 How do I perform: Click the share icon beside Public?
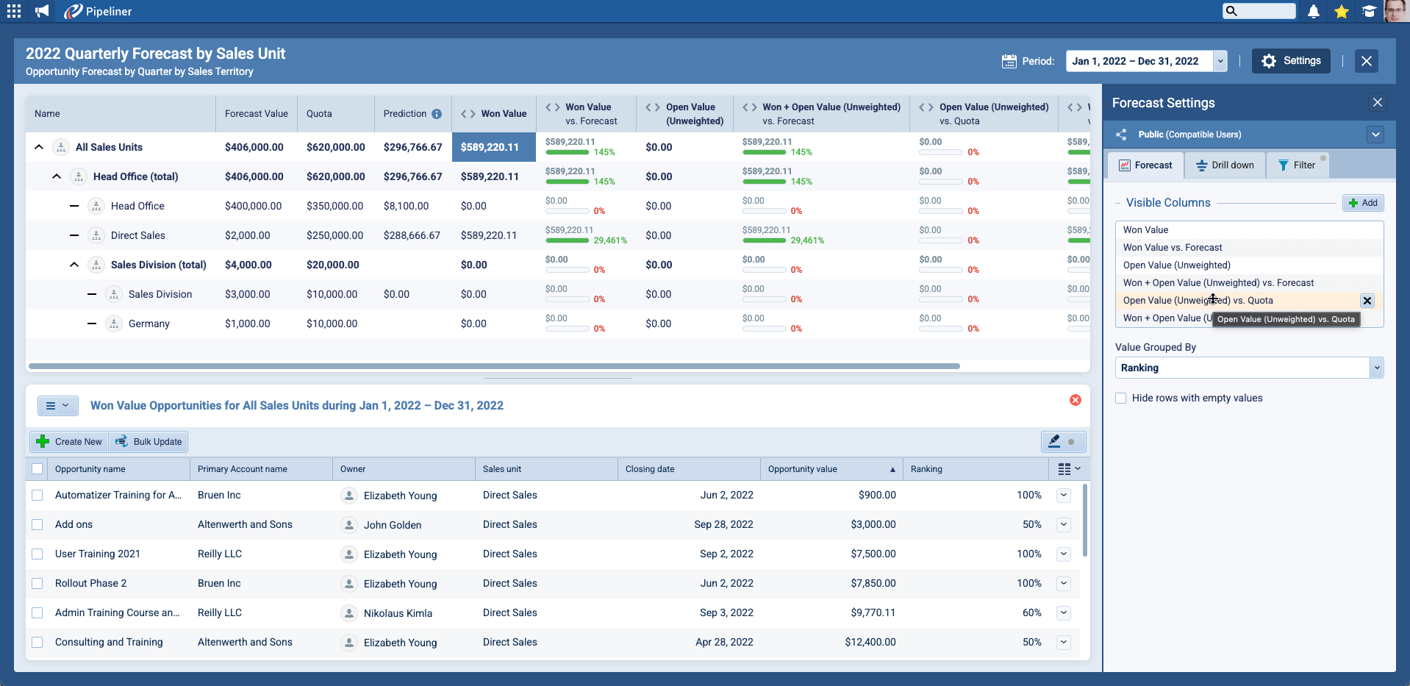pyautogui.click(x=1121, y=135)
